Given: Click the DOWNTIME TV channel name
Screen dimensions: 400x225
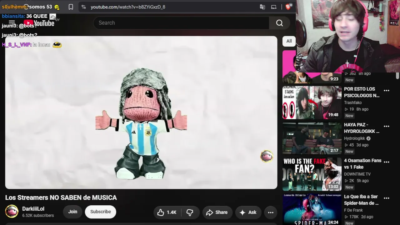Looking at the screenshot, I should (357, 174).
